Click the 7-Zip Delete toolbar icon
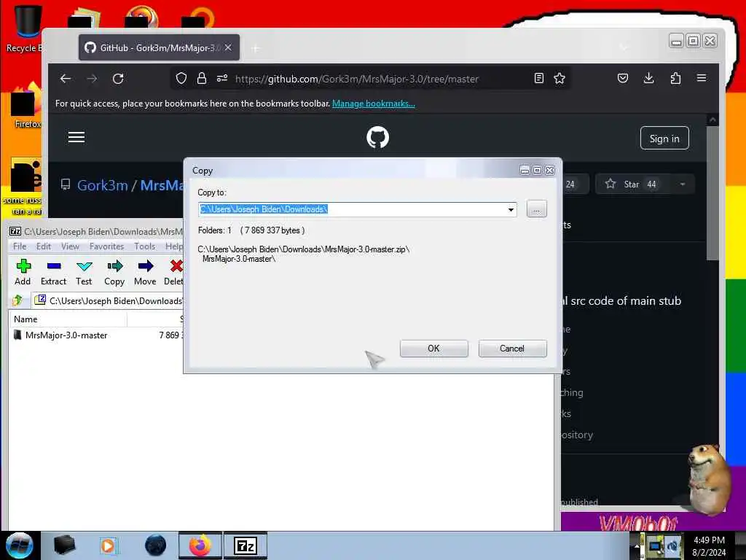The width and height of the screenshot is (746, 560). coord(173,273)
